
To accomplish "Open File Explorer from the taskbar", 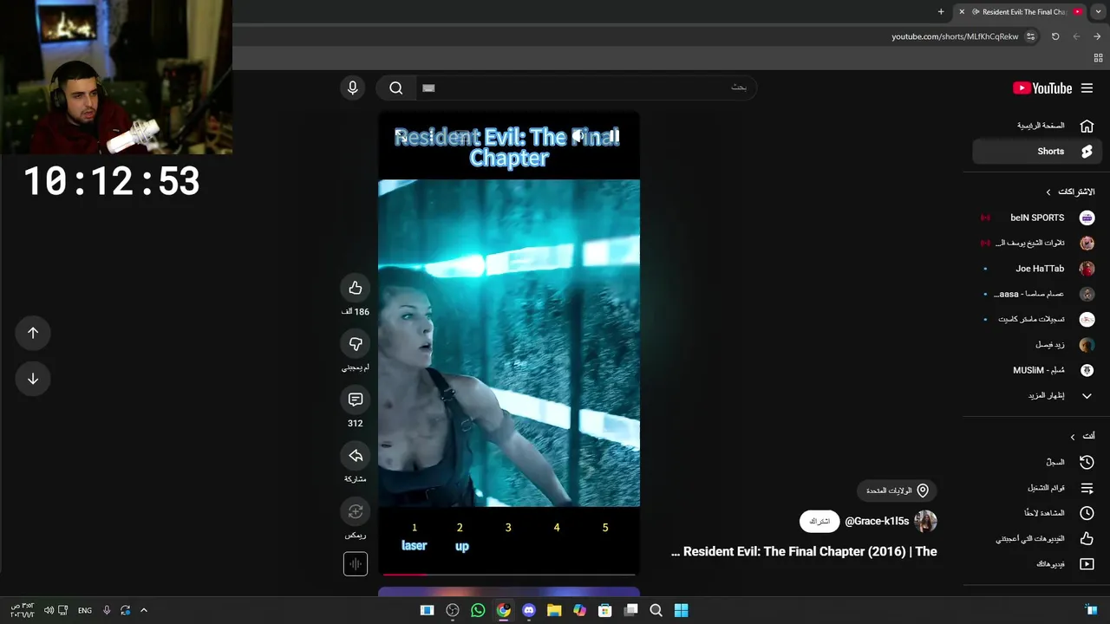I will [554, 610].
